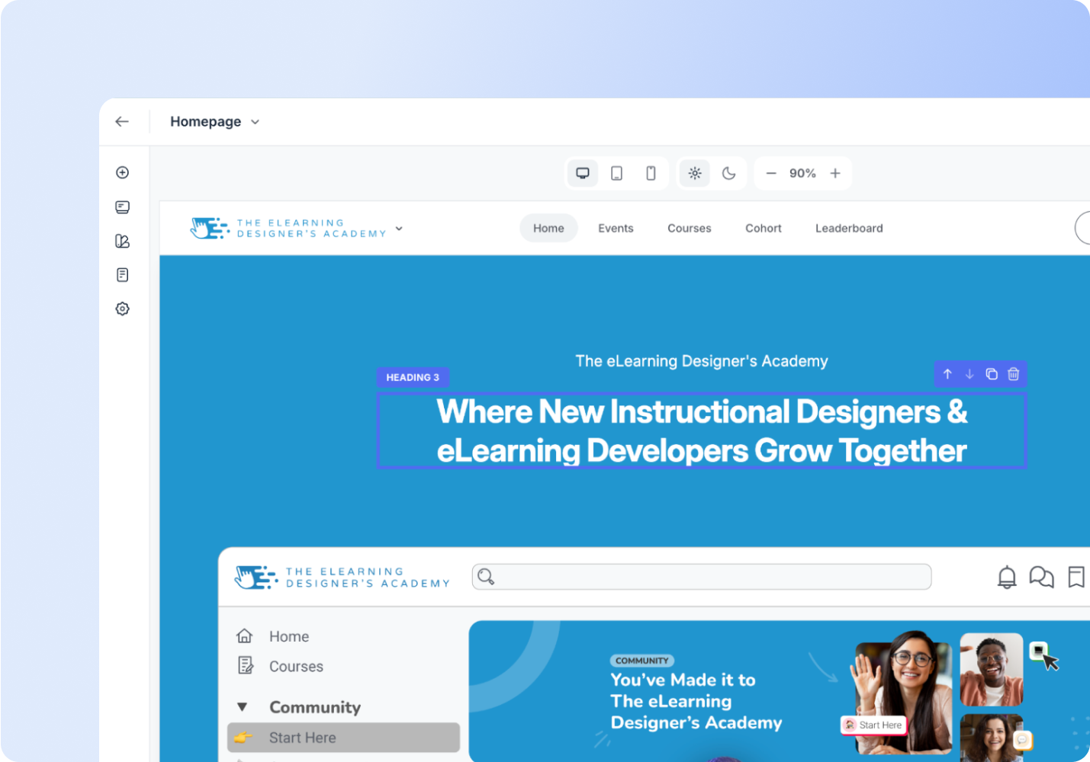The image size is (1090, 762).
Task: Decrease zoom with minus button
Action: coord(771,173)
